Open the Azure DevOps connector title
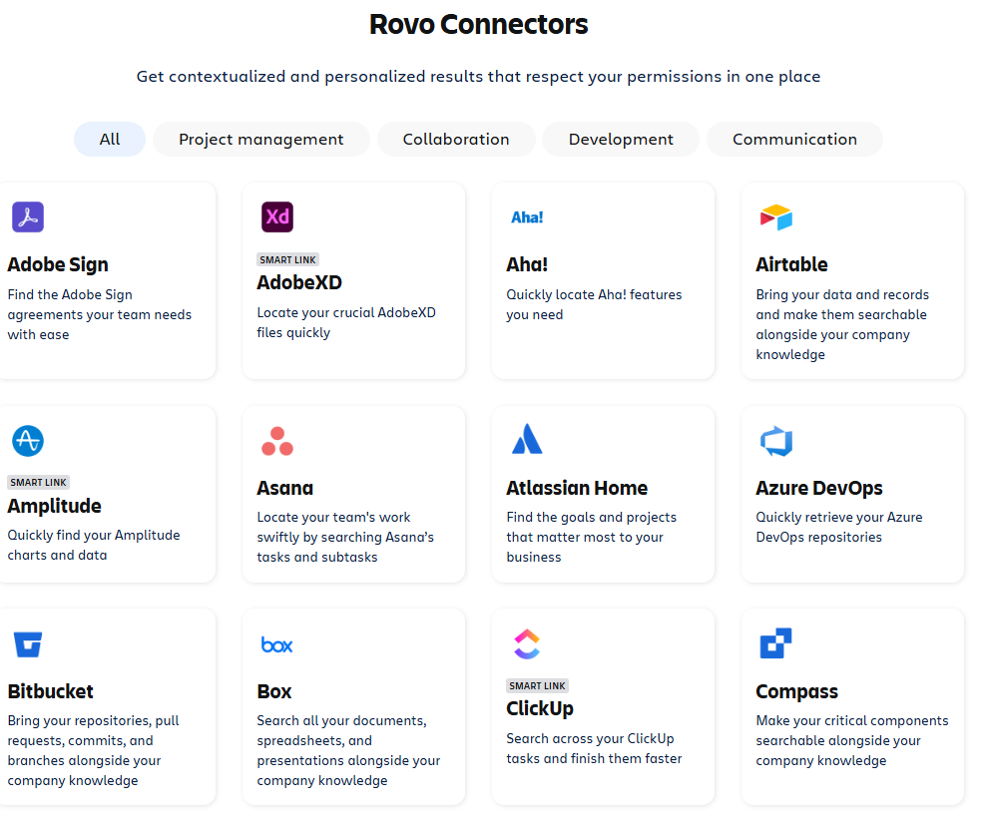 [819, 488]
